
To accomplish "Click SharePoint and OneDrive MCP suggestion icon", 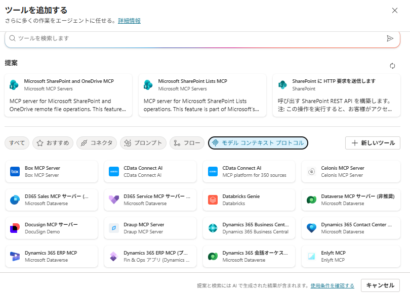I will 14,85.
